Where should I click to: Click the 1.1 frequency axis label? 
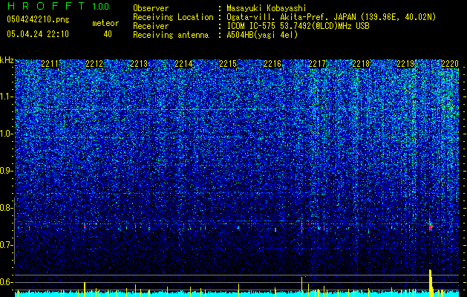[x=6, y=97]
